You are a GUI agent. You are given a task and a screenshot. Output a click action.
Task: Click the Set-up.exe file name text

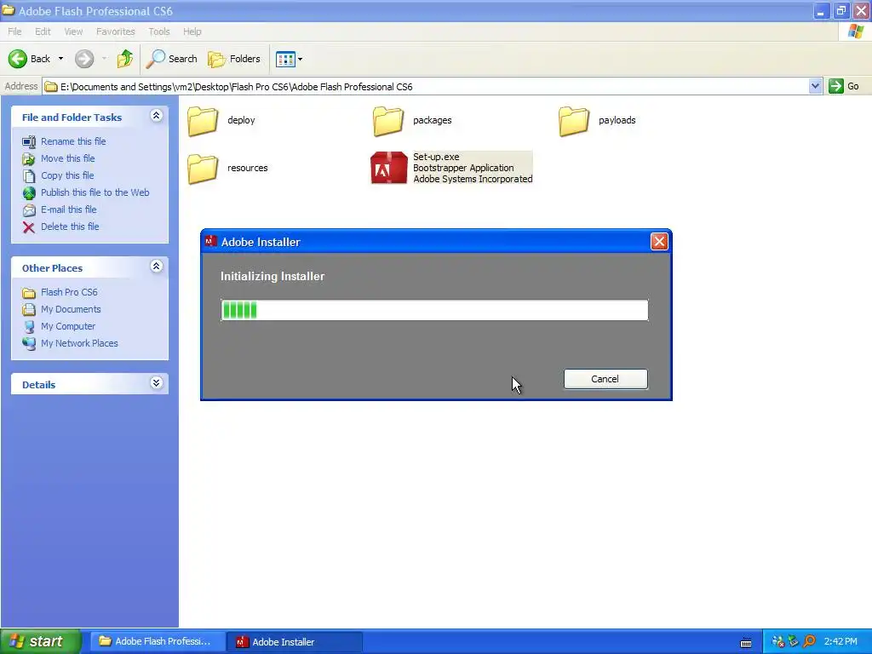[436, 157]
